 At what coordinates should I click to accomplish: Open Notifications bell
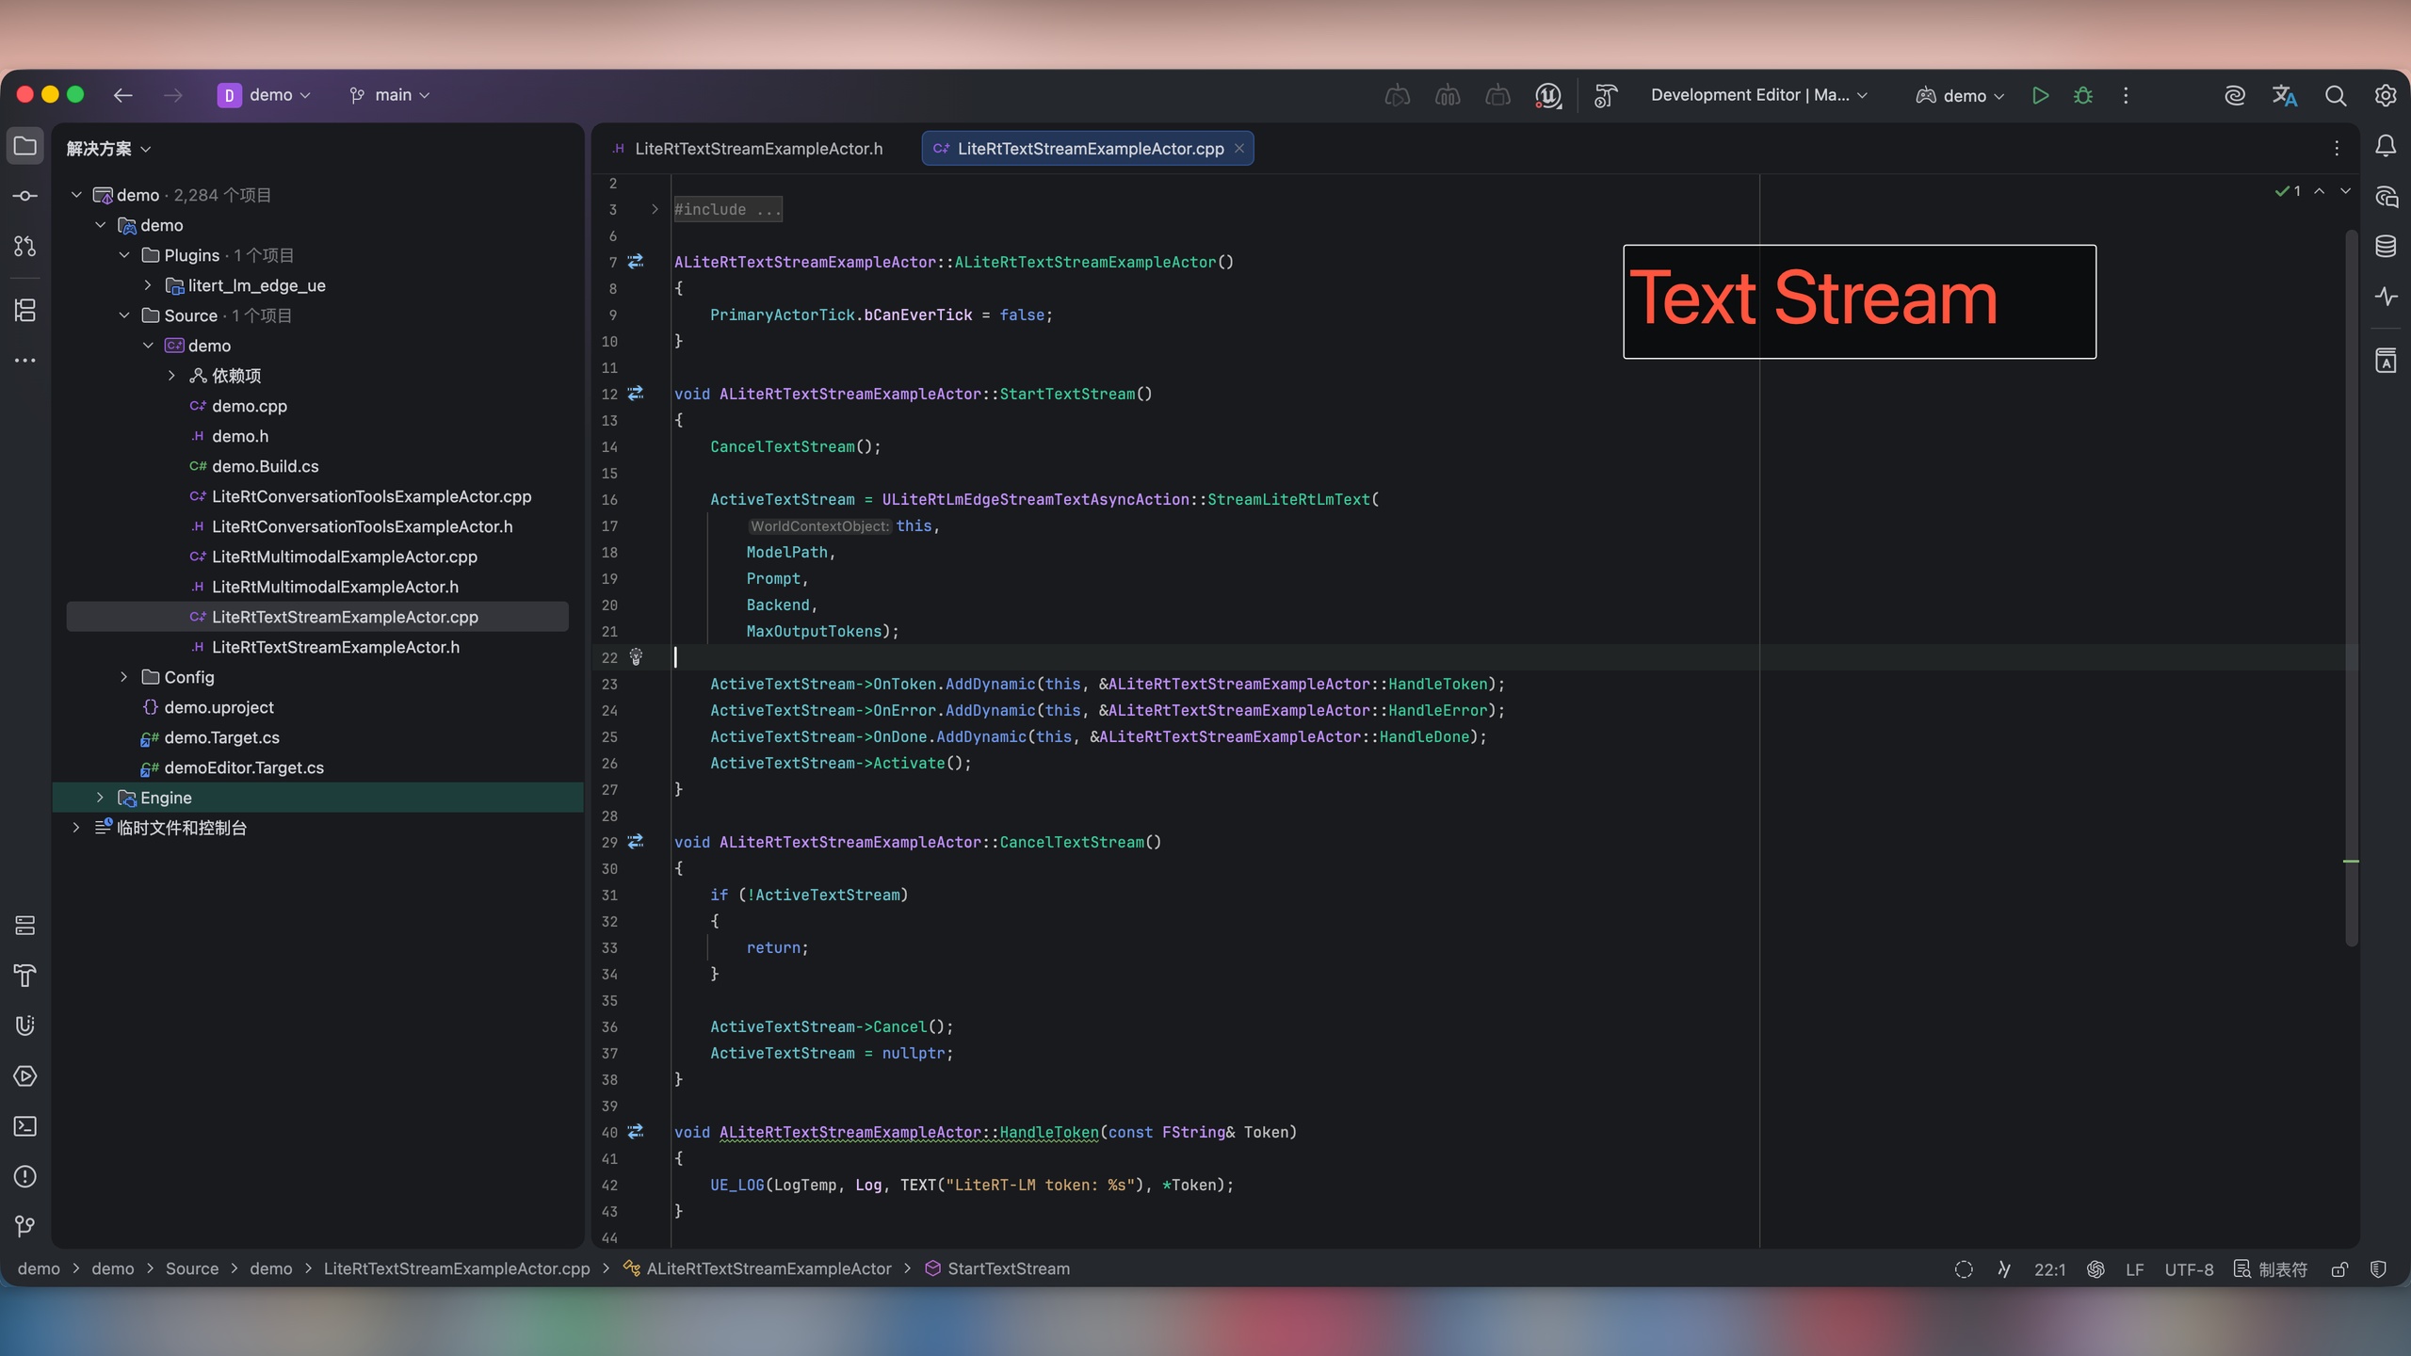pos(2386,146)
